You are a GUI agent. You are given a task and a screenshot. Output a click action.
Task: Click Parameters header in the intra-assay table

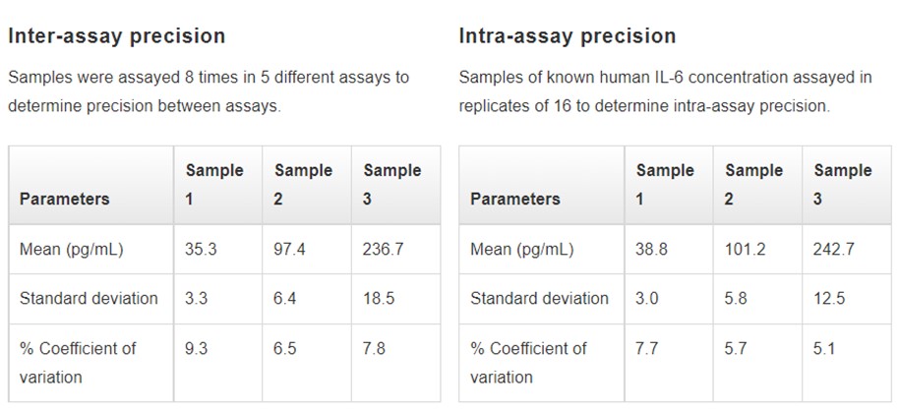[515, 199]
